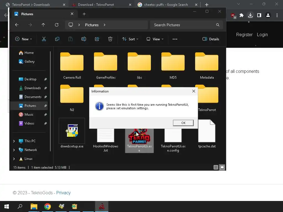283x212 pixels.
Task: Select the MD5 folder
Action: pos(173,66)
